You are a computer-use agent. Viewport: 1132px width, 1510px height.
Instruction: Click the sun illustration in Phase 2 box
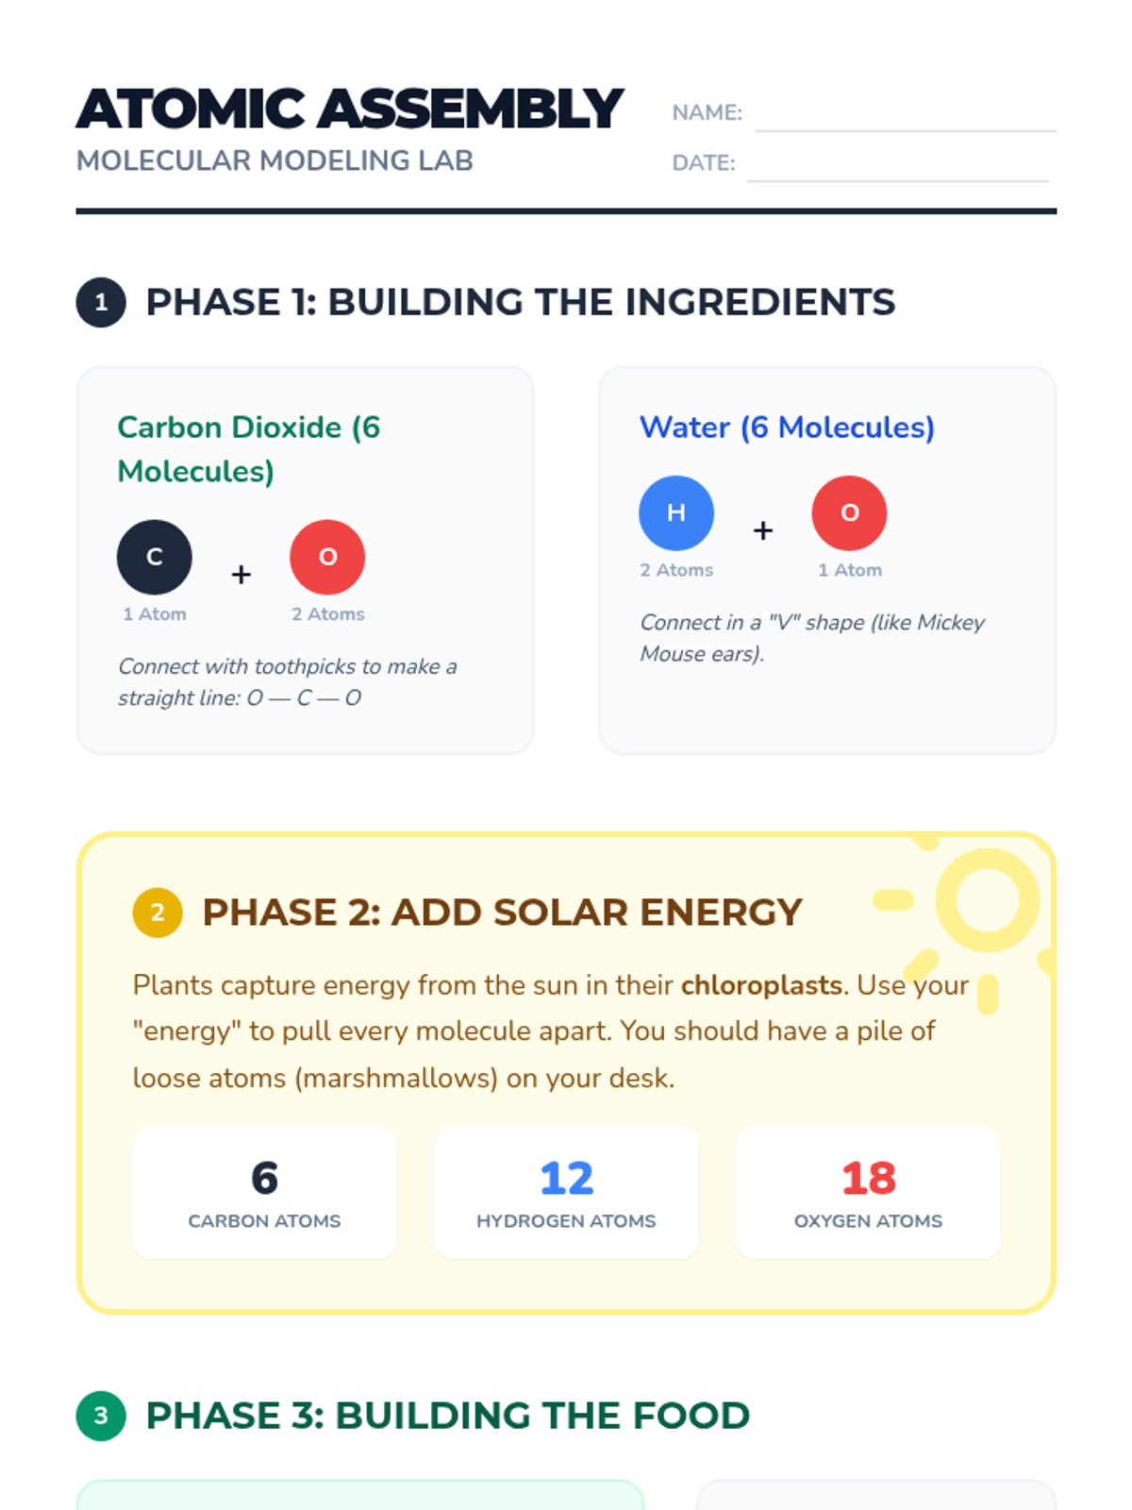[x=972, y=920]
